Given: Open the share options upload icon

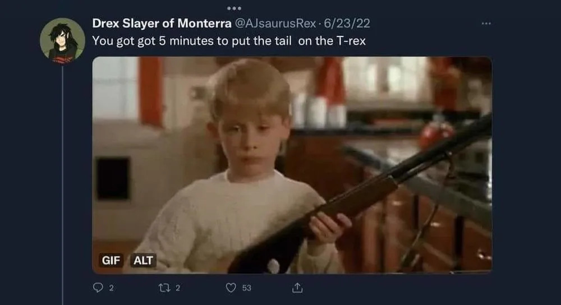Looking at the screenshot, I should 297,288.
